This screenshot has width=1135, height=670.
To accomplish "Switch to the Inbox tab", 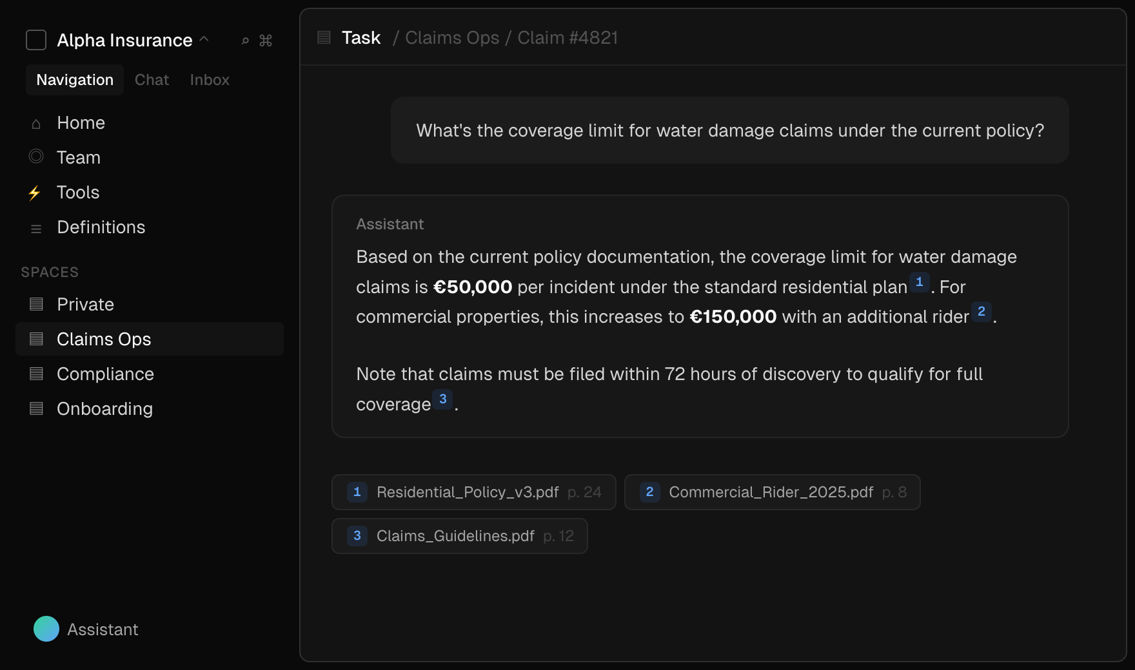I will [x=210, y=80].
